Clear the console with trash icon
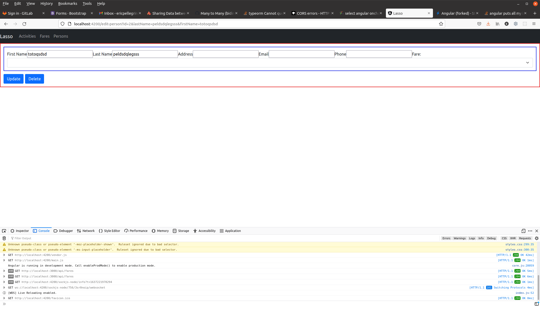 click(4, 238)
